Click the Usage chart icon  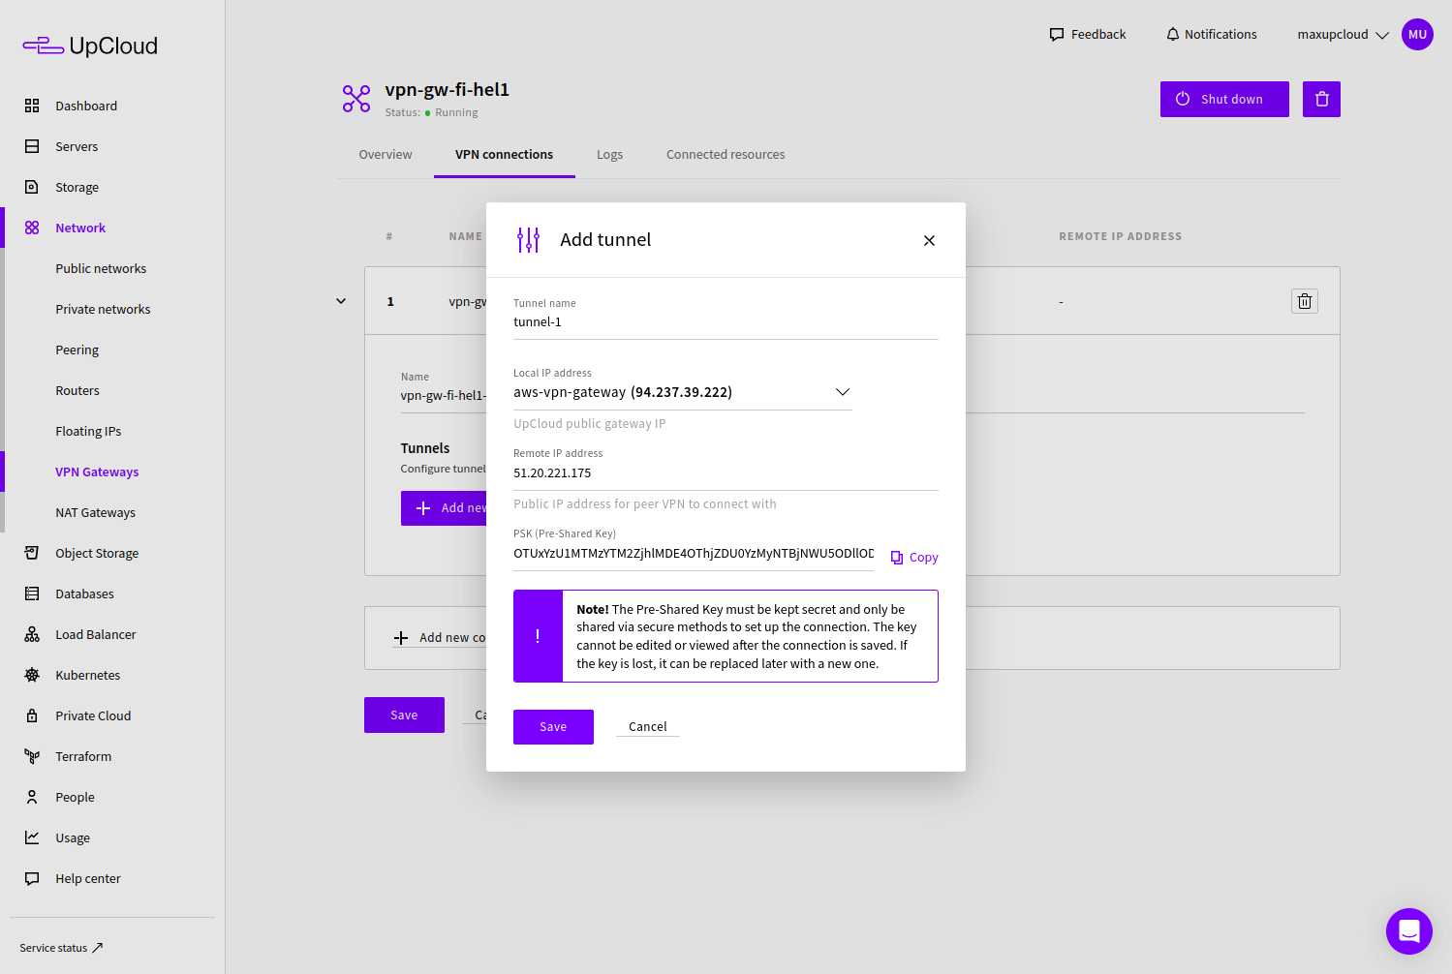coord(32,837)
